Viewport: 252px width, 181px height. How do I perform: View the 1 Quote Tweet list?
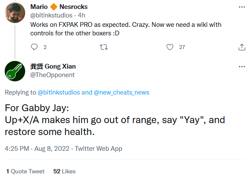[x=25, y=171]
